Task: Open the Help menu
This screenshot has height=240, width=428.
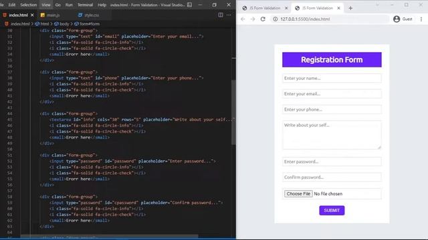Action: (x=102, y=5)
